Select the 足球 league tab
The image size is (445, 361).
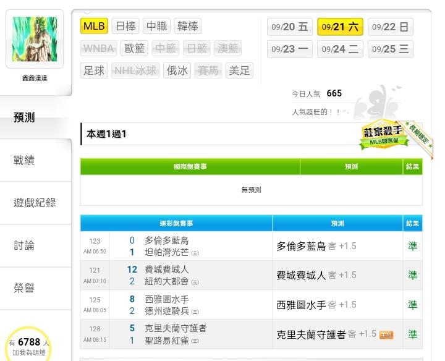pyautogui.click(x=95, y=70)
